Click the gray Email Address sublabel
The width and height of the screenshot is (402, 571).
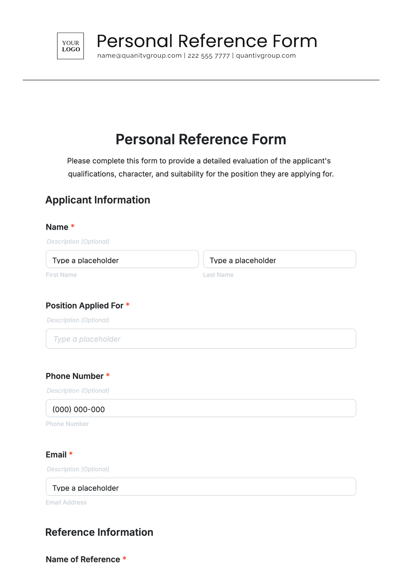click(x=66, y=503)
